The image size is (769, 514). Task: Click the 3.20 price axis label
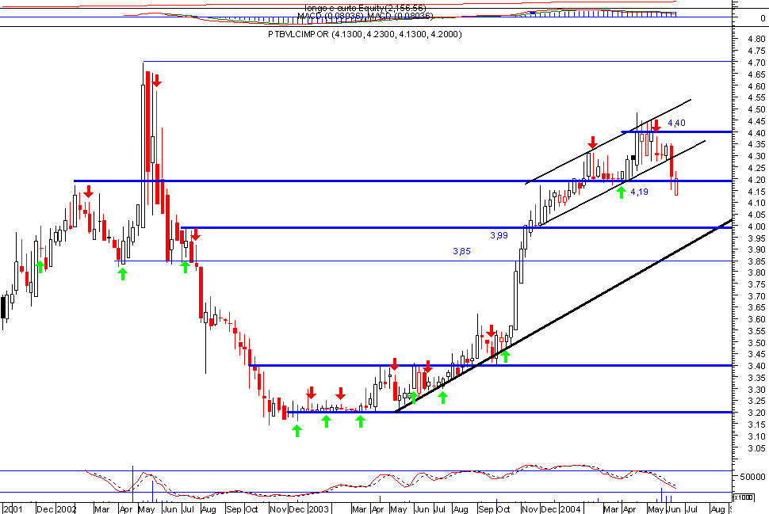(756, 413)
